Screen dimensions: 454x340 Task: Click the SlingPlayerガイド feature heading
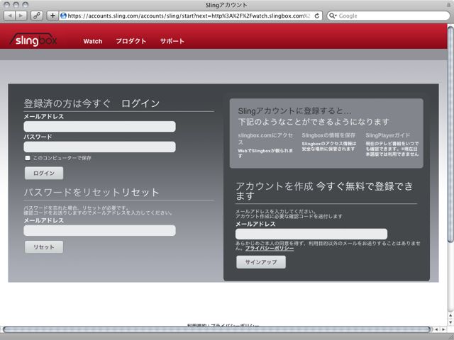tap(388, 135)
